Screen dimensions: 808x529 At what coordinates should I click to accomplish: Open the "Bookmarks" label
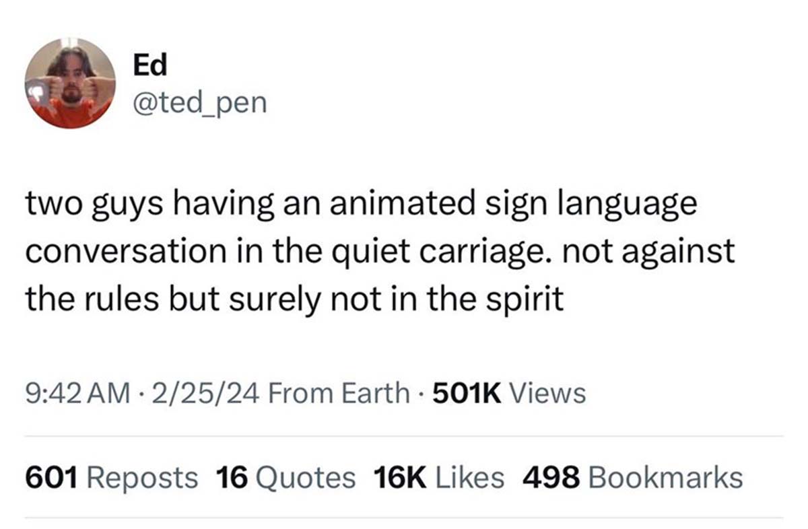point(665,478)
